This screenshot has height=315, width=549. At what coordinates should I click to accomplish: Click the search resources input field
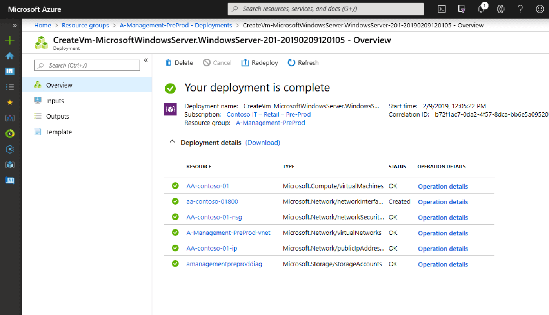pos(325,9)
